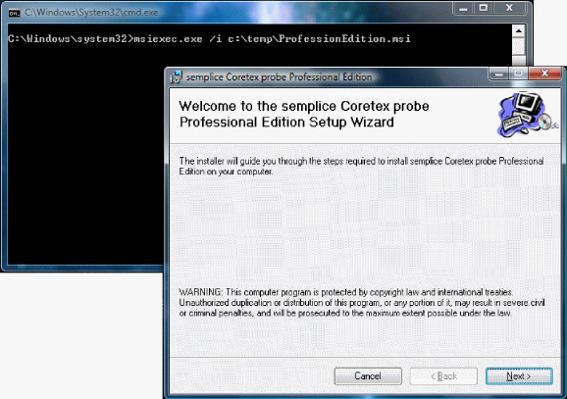
Task: Click the disabled Back button
Action: click(443, 376)
